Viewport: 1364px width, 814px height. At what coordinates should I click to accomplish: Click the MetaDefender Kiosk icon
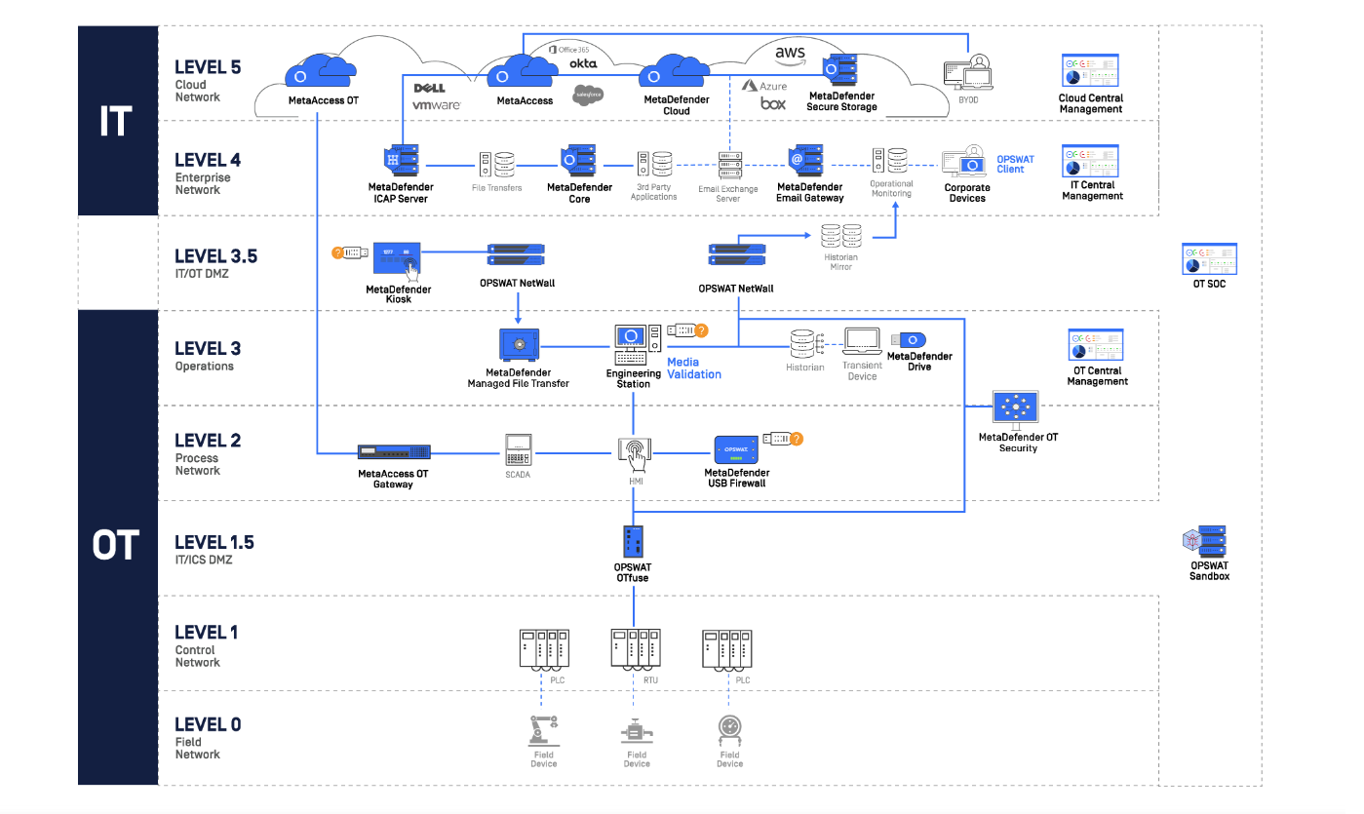[398, 260]
